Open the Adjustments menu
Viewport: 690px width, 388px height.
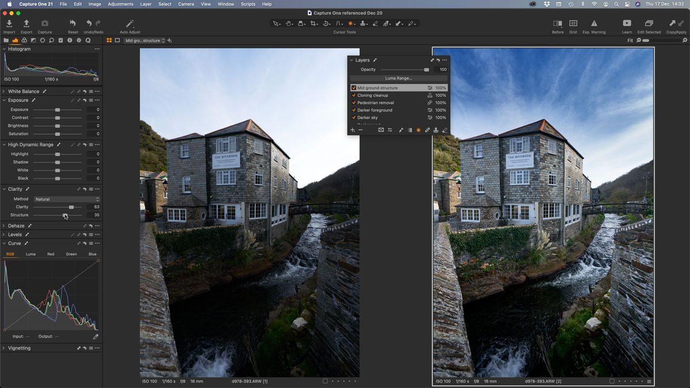pyautogui.click(x=121, y=4)
